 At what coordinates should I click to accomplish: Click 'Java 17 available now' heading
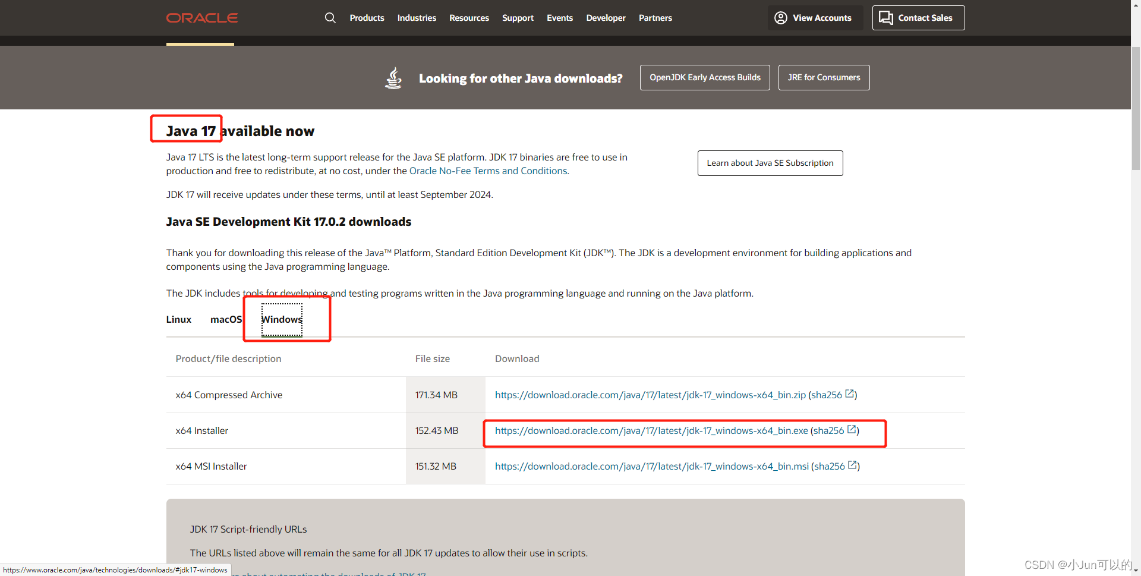click(x=240, y=131)
